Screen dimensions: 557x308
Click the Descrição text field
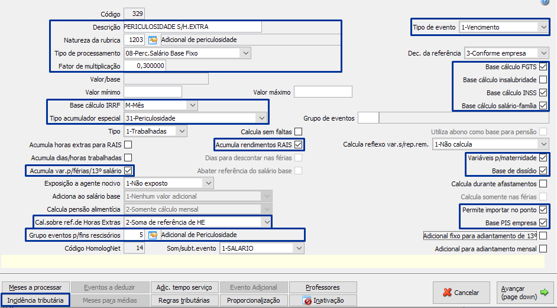193,27
